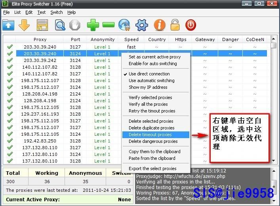Sort by the Danger column header
280x206 pixels.
click(x=230, y=39)
